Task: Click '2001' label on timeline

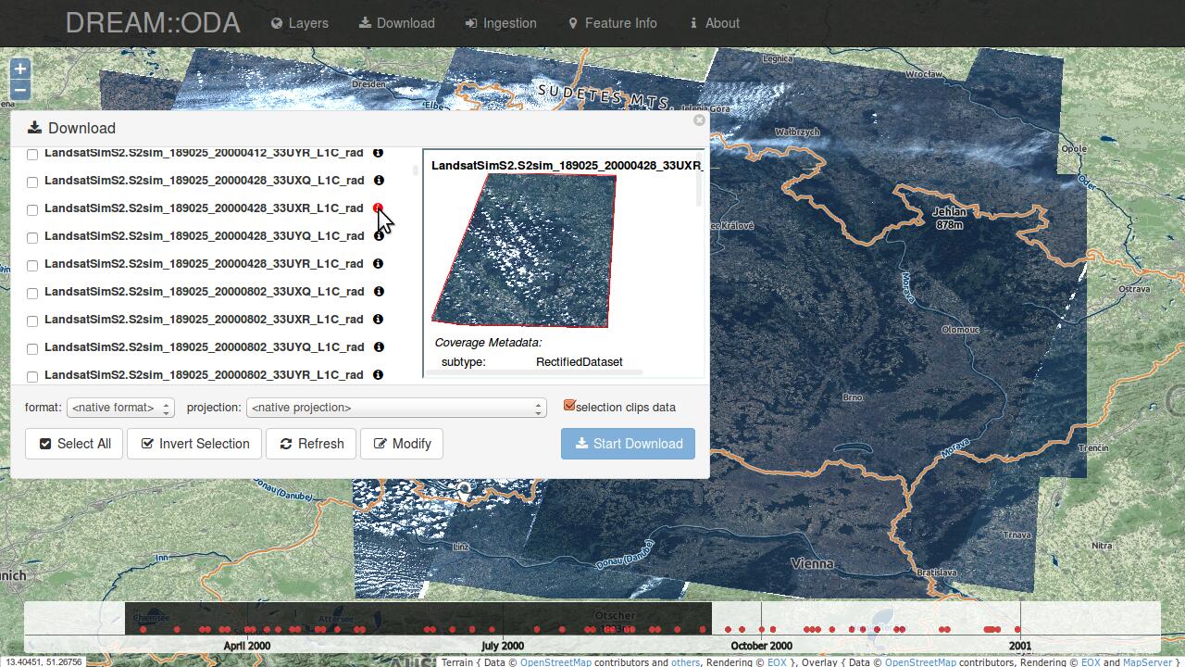Action: point(1019,646)
